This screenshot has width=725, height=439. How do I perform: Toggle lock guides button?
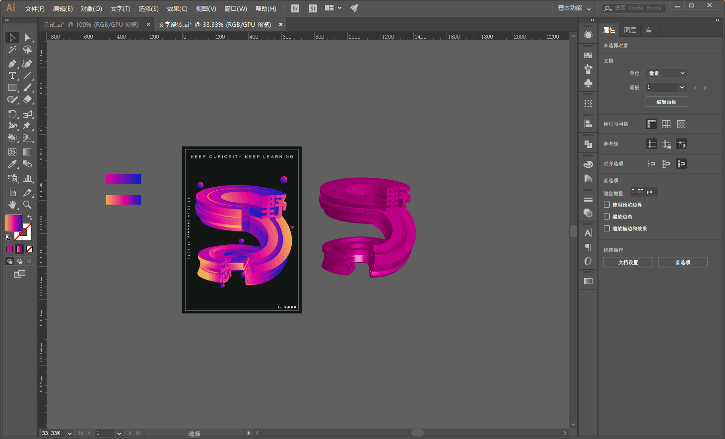[666, 144]
